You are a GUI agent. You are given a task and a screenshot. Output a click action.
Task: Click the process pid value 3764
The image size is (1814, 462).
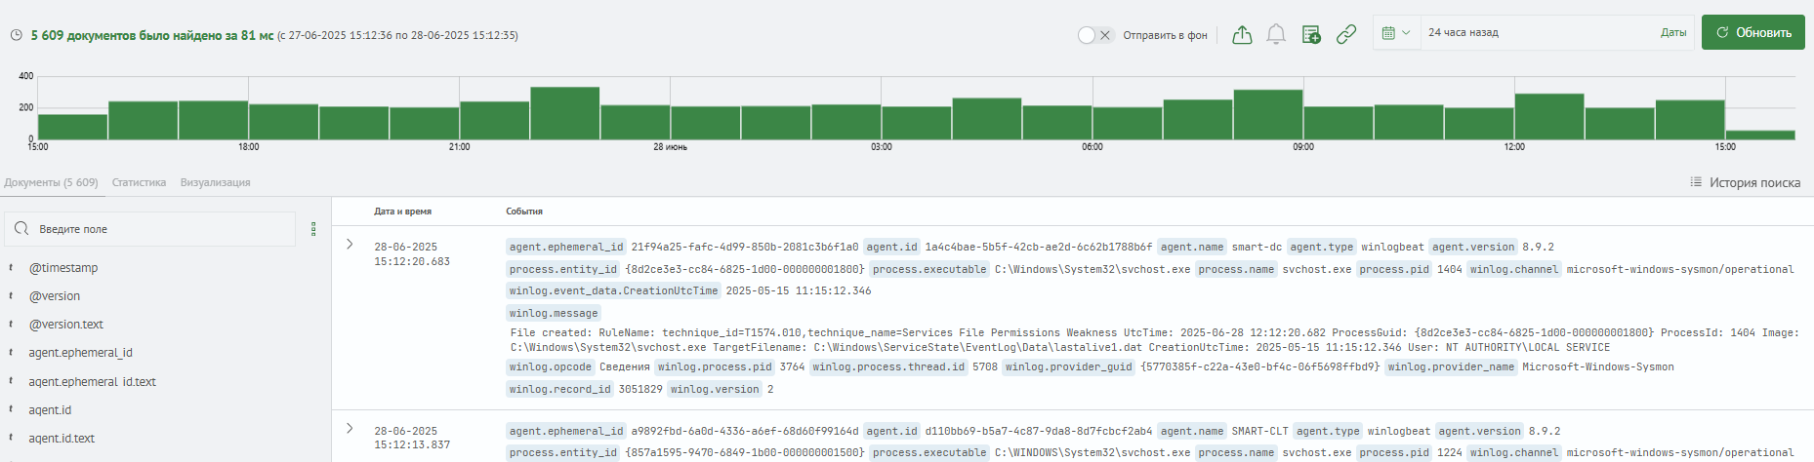tap(792, 366)
